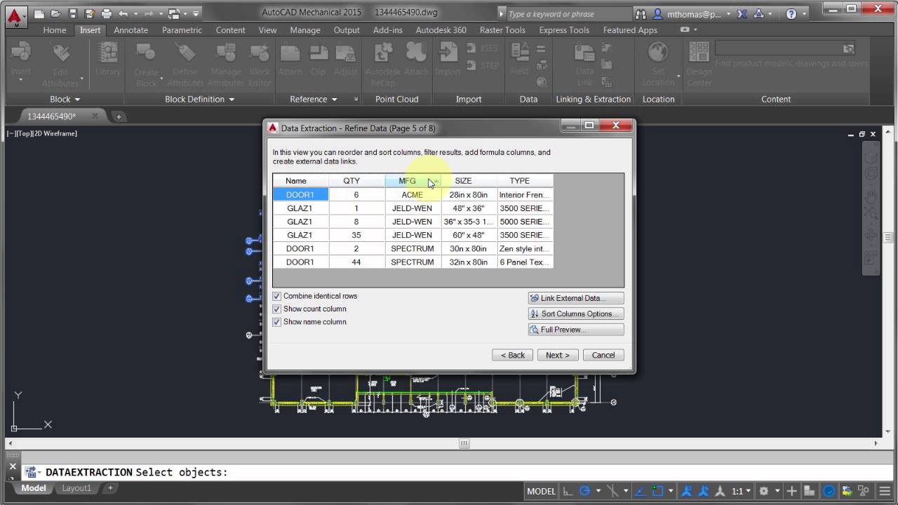Open the Help dropdown arrow
Screen dimensions: 898x505
(x=805, y=14)
